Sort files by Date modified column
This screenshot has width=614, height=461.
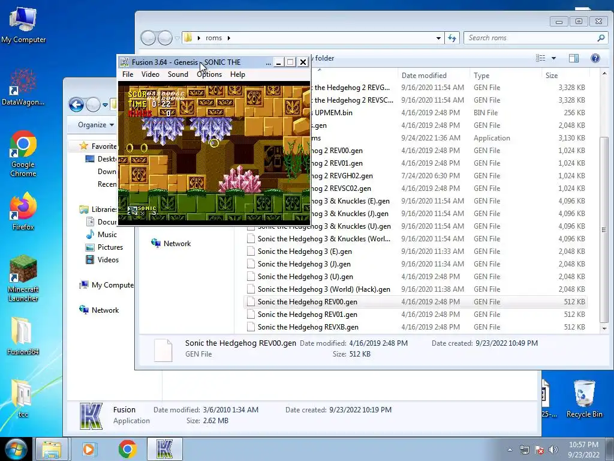(x=434, y=75)
